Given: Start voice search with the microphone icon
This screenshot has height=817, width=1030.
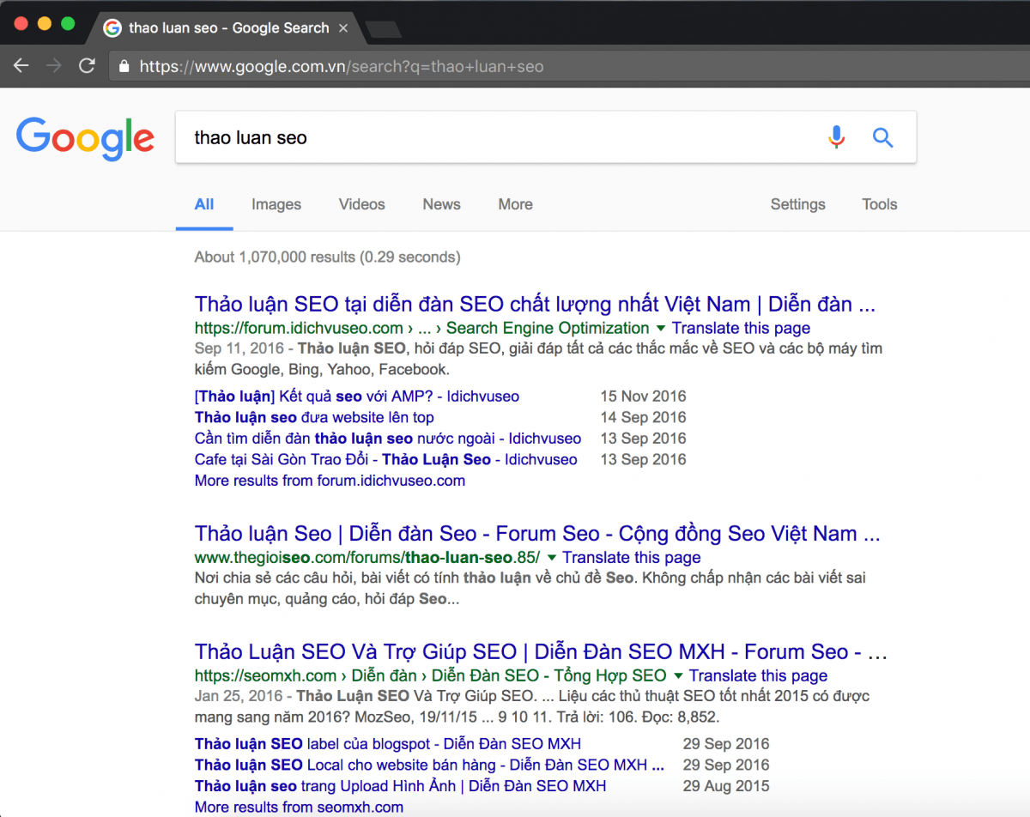Looking at the screenshot, I should tap(836, 137).
